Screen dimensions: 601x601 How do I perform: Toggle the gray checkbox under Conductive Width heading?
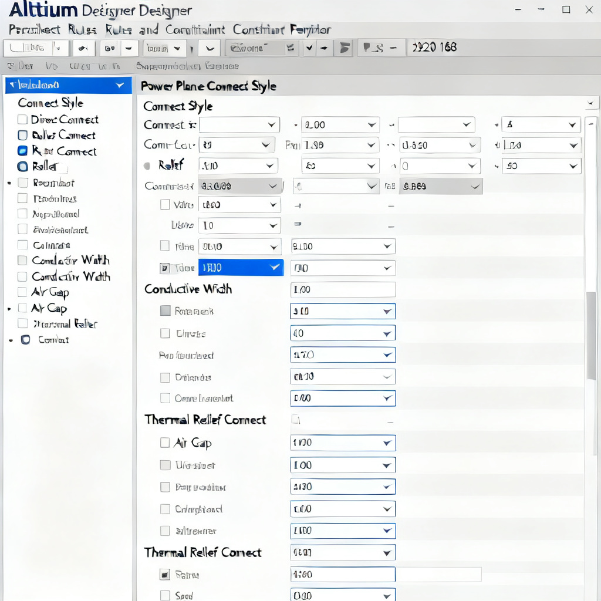point(165,311)
